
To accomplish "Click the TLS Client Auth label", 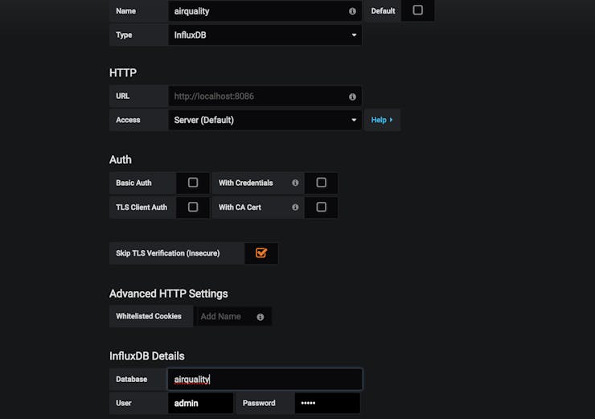I will tap(142, 207).
